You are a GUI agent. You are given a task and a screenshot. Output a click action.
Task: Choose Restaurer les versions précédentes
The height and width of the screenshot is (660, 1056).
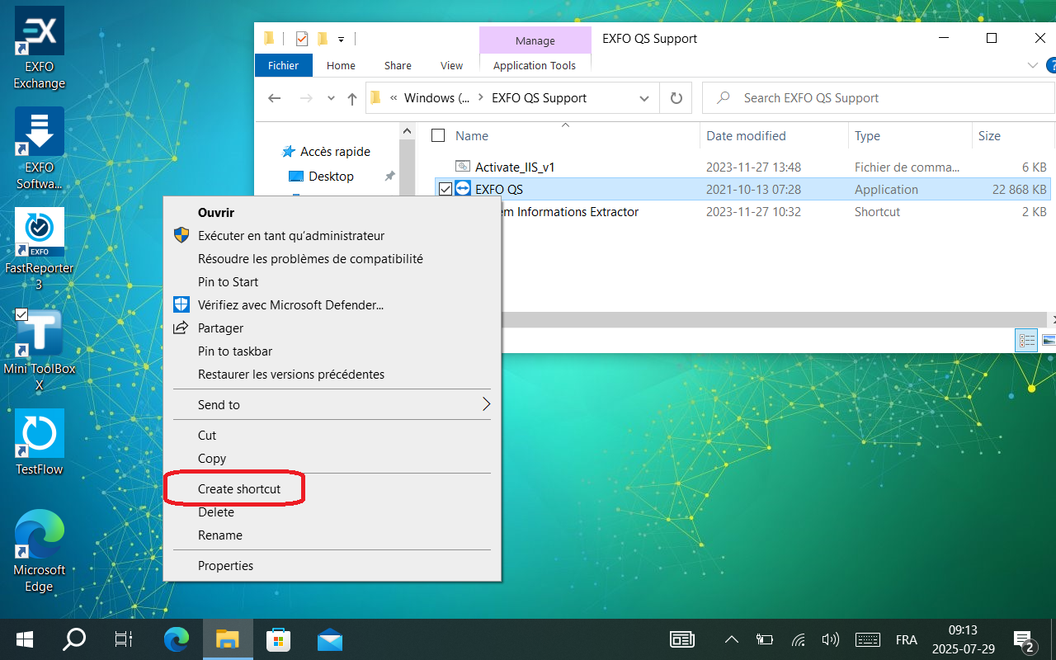pos(291,374)
